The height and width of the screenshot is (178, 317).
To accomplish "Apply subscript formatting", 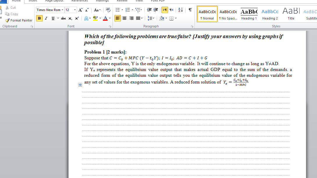I will click(x=70, y=18).
